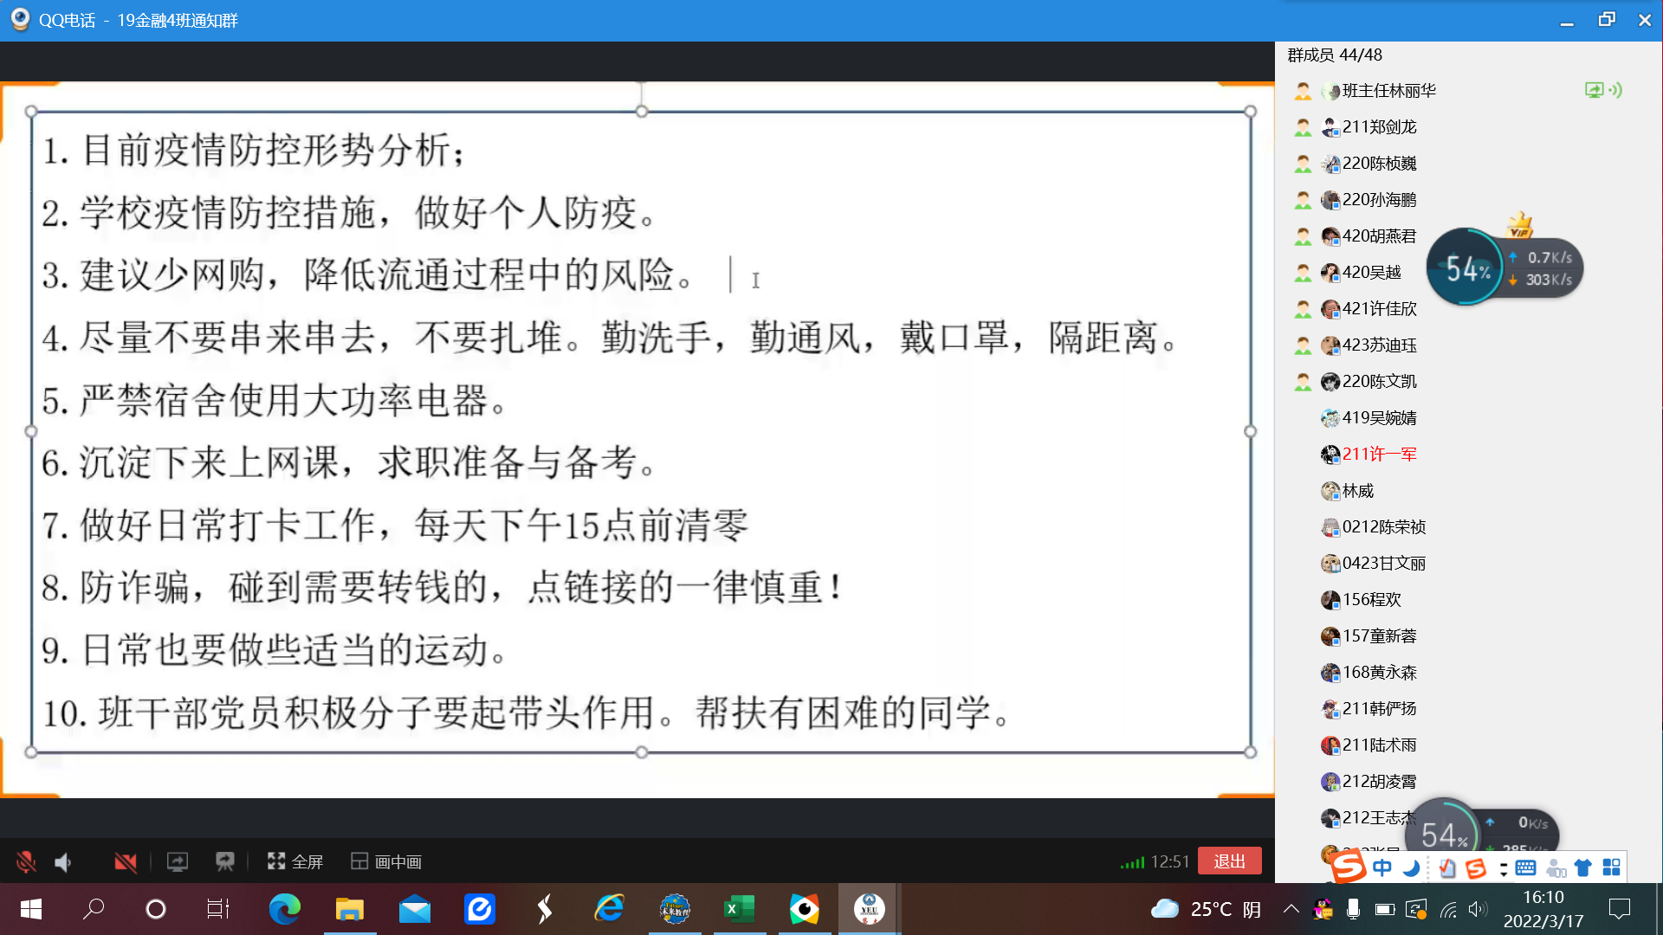Screen dimensions: 1663x935
Task: Click member 211许一军 in red text
Action: 1379,455
